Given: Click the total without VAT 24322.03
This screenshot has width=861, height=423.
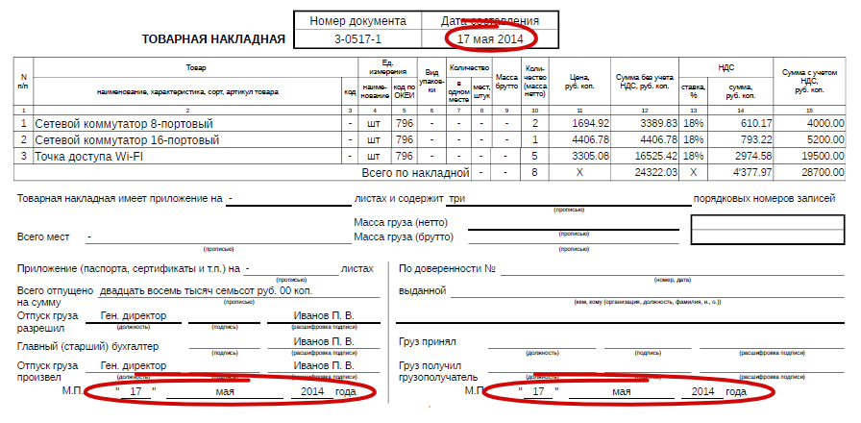Looking at the screenshot, I should [652, 172].
